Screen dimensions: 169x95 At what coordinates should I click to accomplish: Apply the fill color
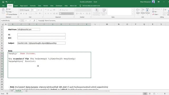point(36,13)
